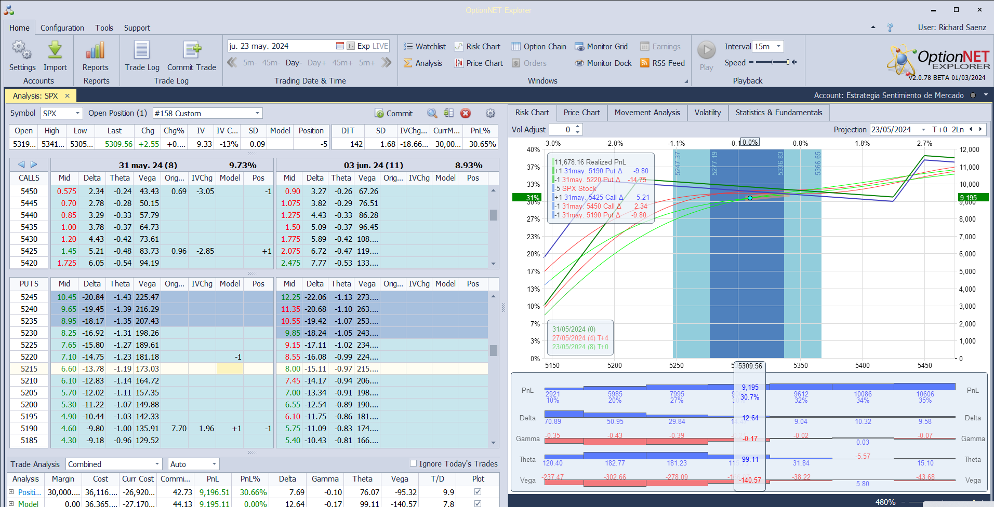Expand the Position analysis row
Screen dimensions: 994x507
coord(11,492)
